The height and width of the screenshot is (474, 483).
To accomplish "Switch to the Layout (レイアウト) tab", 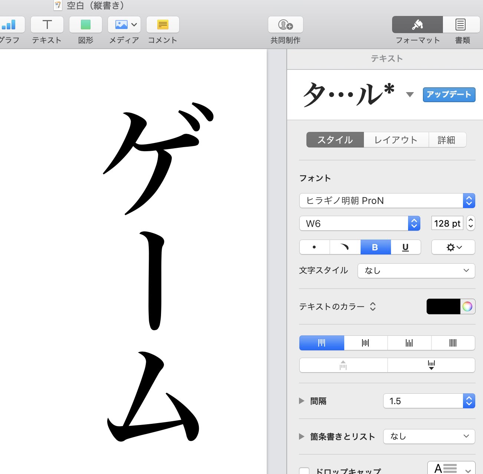I will coord(396,140).
